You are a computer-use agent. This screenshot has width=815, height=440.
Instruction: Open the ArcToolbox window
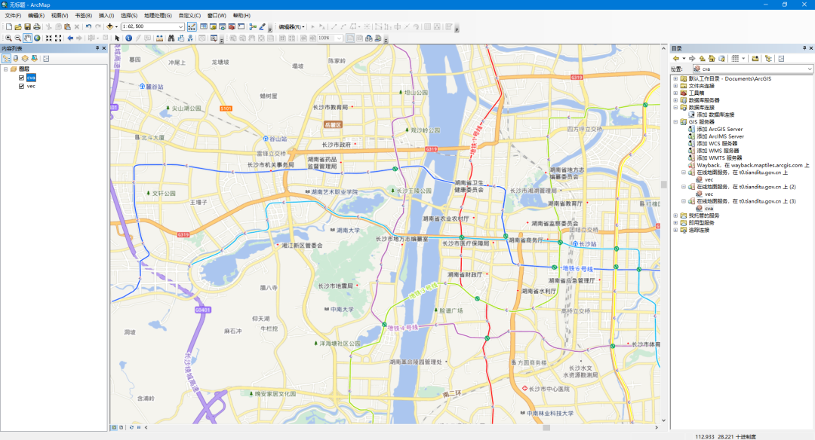[x=232, y=26]
